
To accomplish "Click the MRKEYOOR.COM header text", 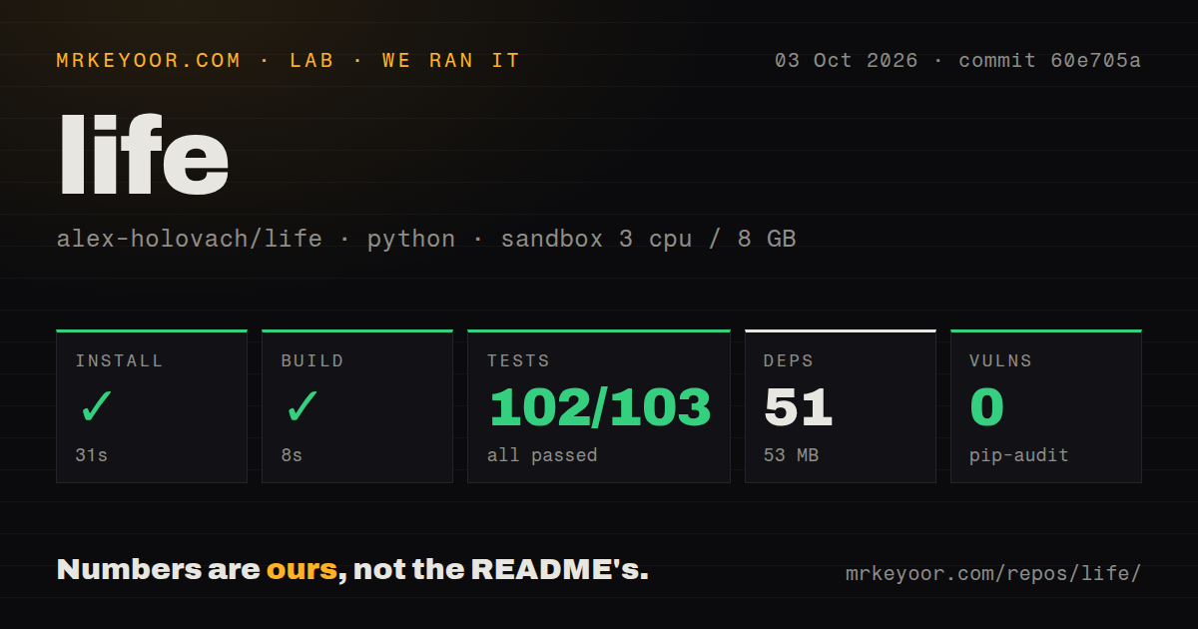I will coord(149,61).
